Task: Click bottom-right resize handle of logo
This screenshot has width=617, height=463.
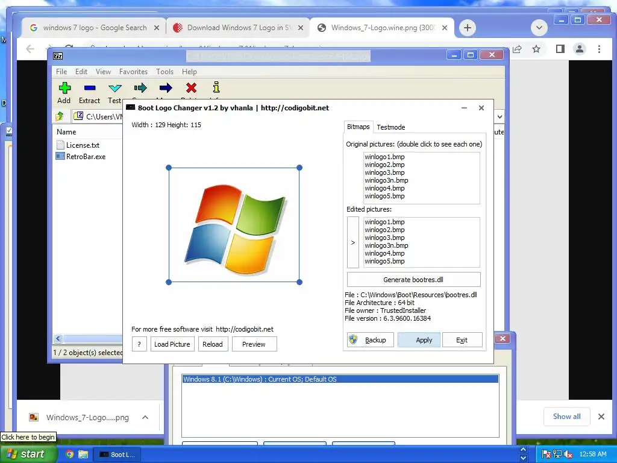Action: (299, 282)
